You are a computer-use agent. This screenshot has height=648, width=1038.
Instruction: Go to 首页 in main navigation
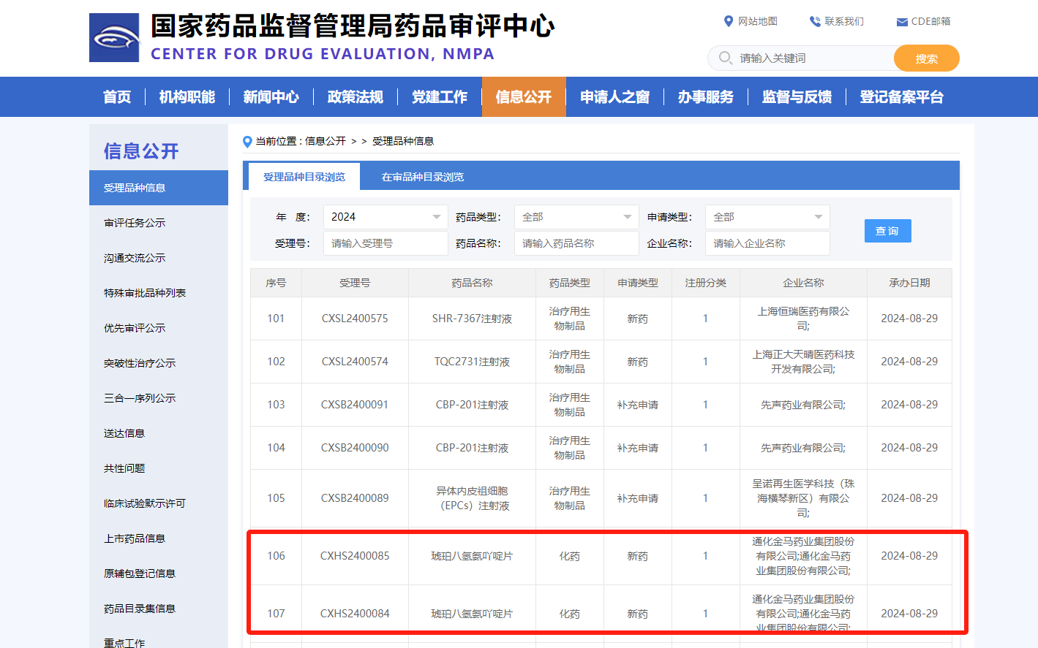tap(117, 96)
